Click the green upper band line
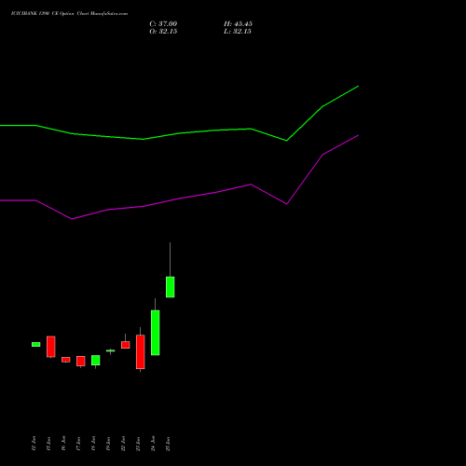 pyautogui.click(x=179, y=133)
